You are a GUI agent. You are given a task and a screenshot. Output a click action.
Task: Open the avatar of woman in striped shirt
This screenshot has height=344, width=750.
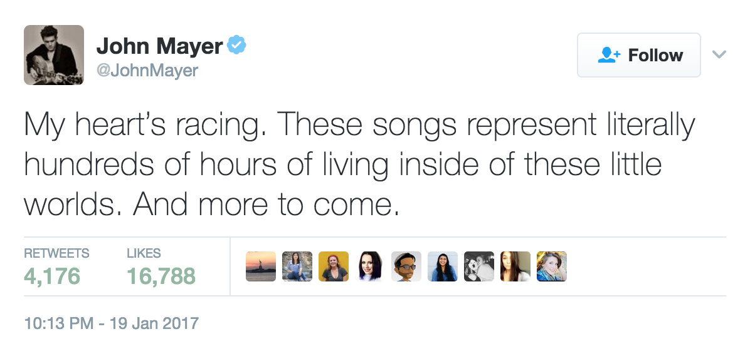tap(297, 266)
